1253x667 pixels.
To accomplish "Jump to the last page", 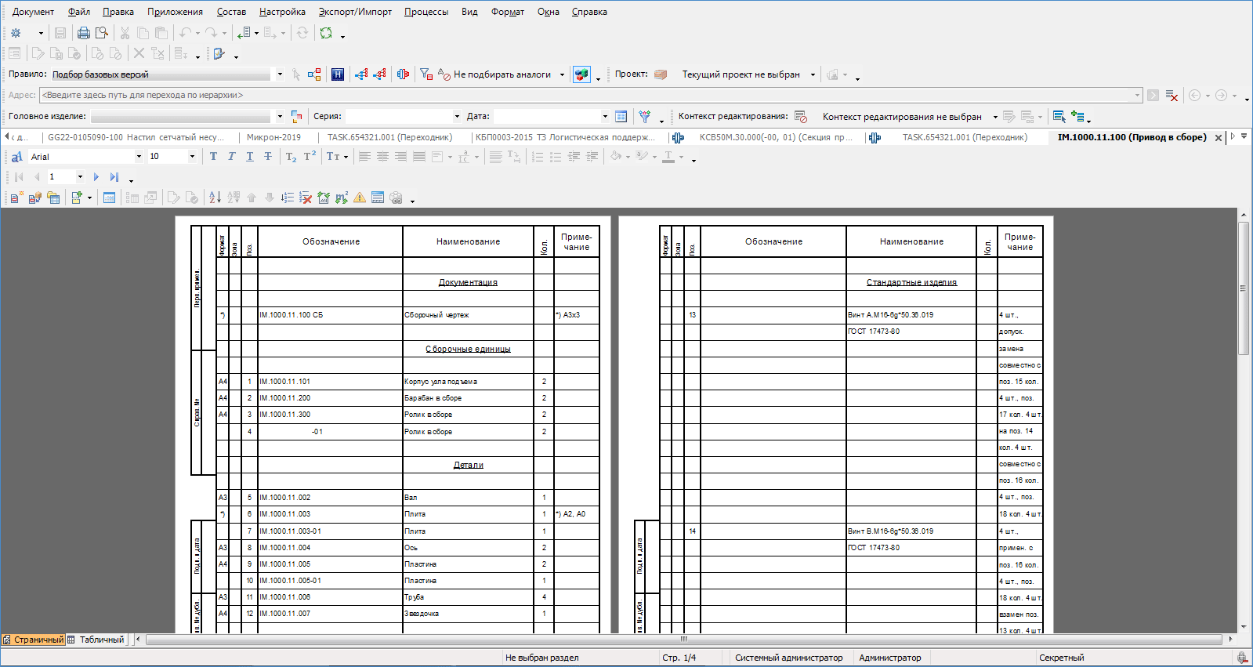I will tap(114, 177).
